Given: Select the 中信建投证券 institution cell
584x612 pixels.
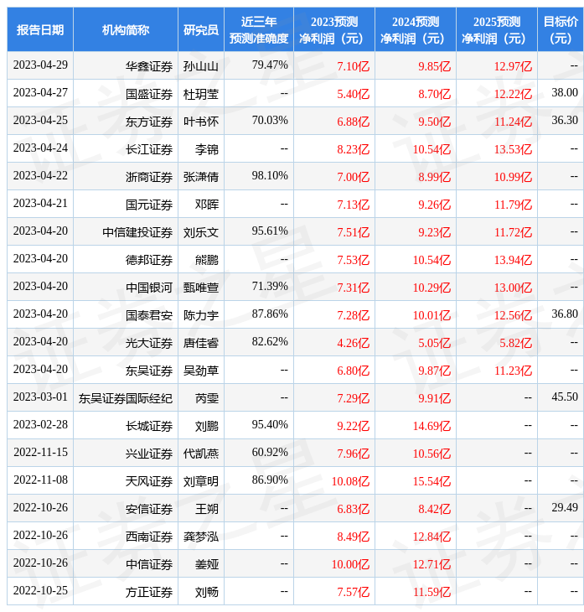Looking at the screenshot, I should [125, 232].
